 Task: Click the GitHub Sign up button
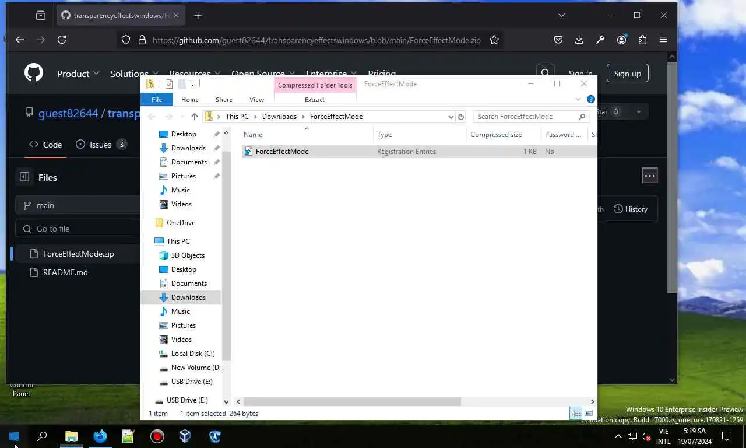[627, 73]
